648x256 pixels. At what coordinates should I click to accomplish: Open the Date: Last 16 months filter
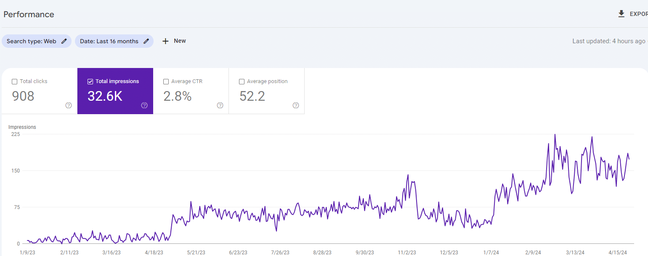pyautogui.click(x=109, y=41)
